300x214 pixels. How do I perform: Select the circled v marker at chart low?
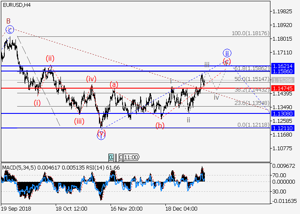(101, 134)
